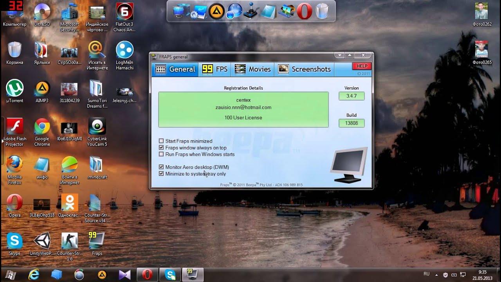The width and height of the screenshot is (501, 282).
Task: Open Войти в Интернет desktop shortcut
Action: pyautogui.click(x=70, y=170)
